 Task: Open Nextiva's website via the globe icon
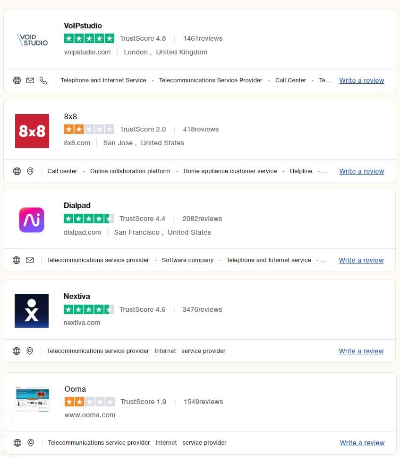click(x=17, y=351)
